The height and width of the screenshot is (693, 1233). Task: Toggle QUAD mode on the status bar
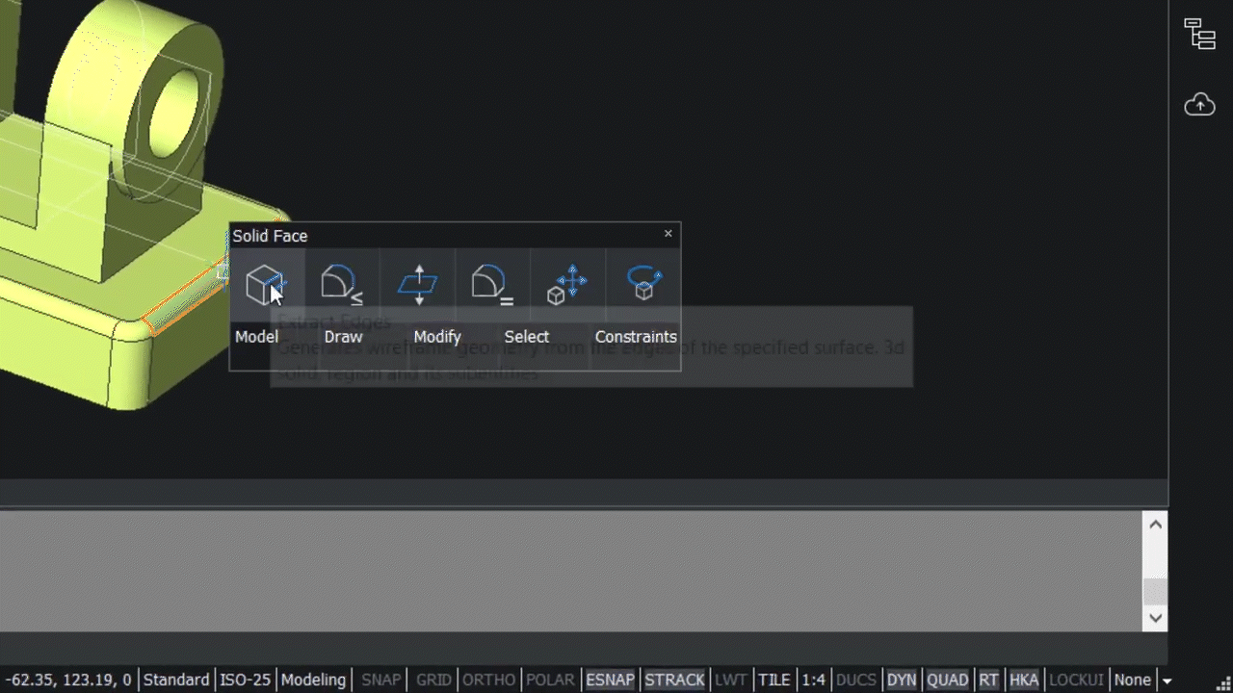pyautogui.click(x=947, y=680)
